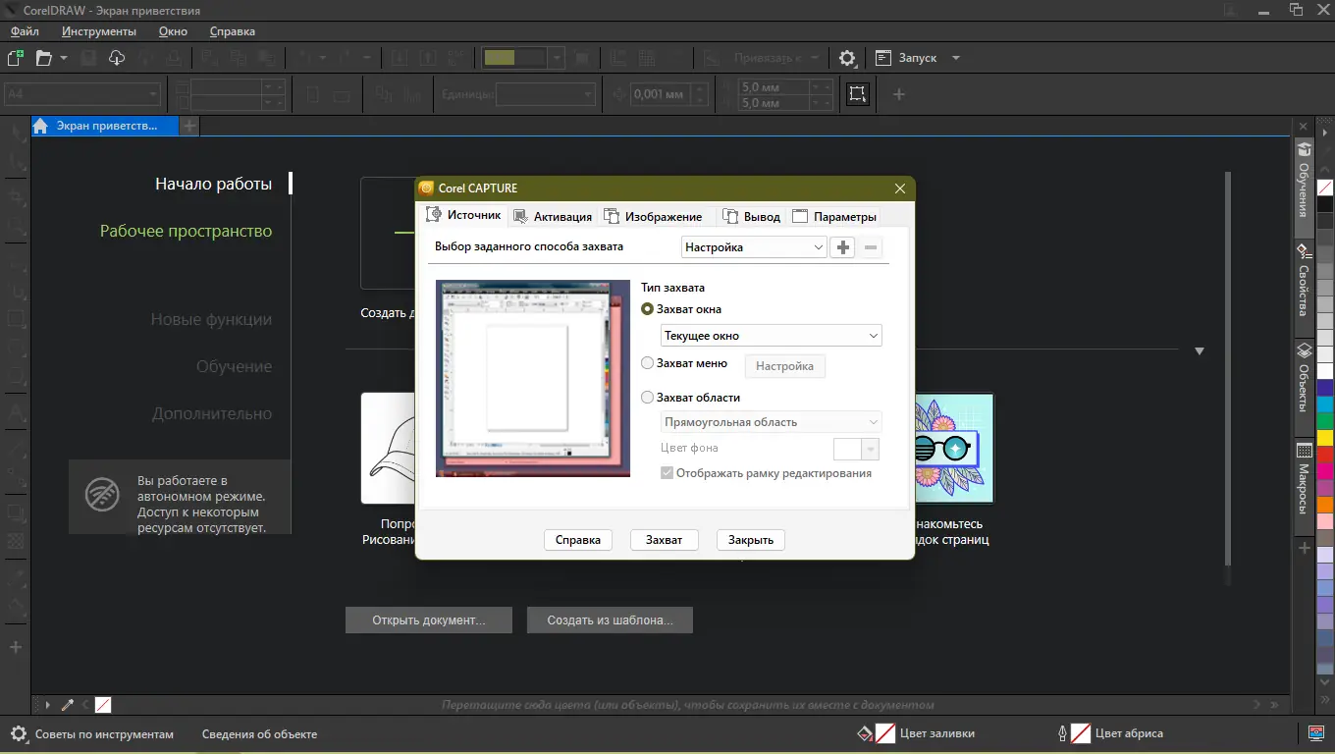Click the Справка button in Corel CAPTURE
1335x754 pixels.
pyautogui.click(x=578, y=540)
